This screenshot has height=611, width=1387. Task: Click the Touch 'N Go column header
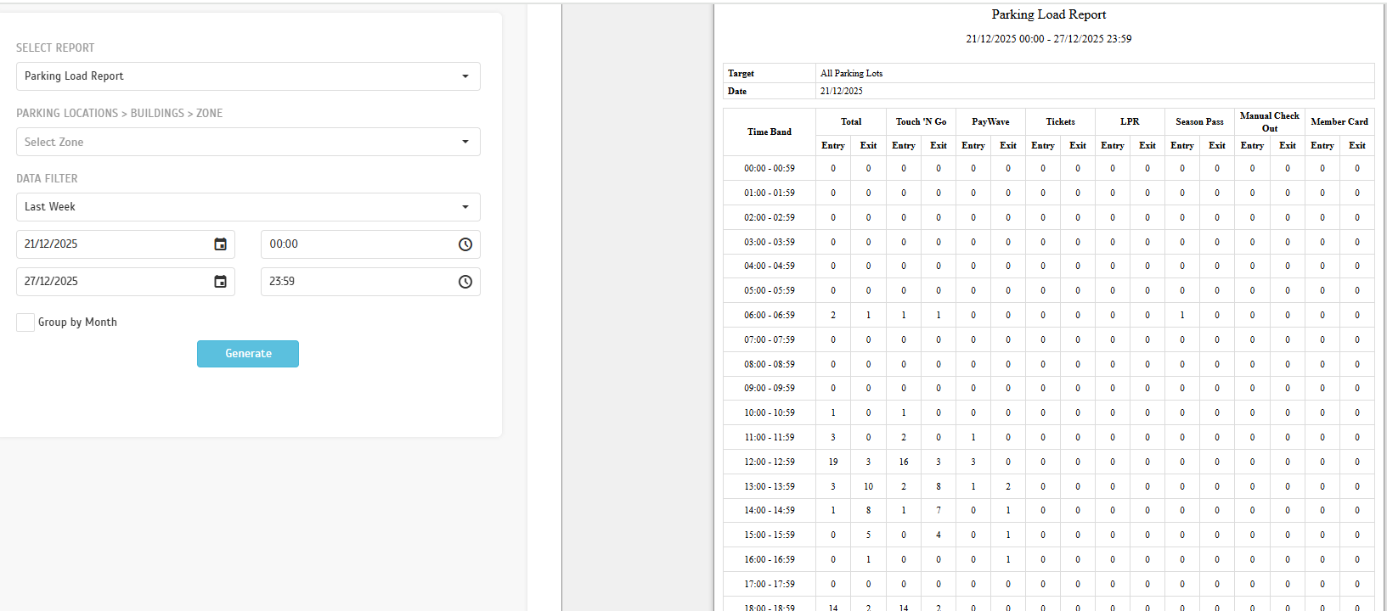coord(921,121)
